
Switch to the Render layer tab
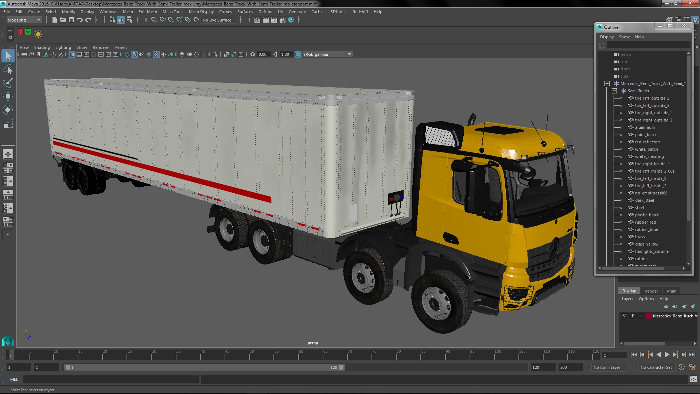pos(651,291)
